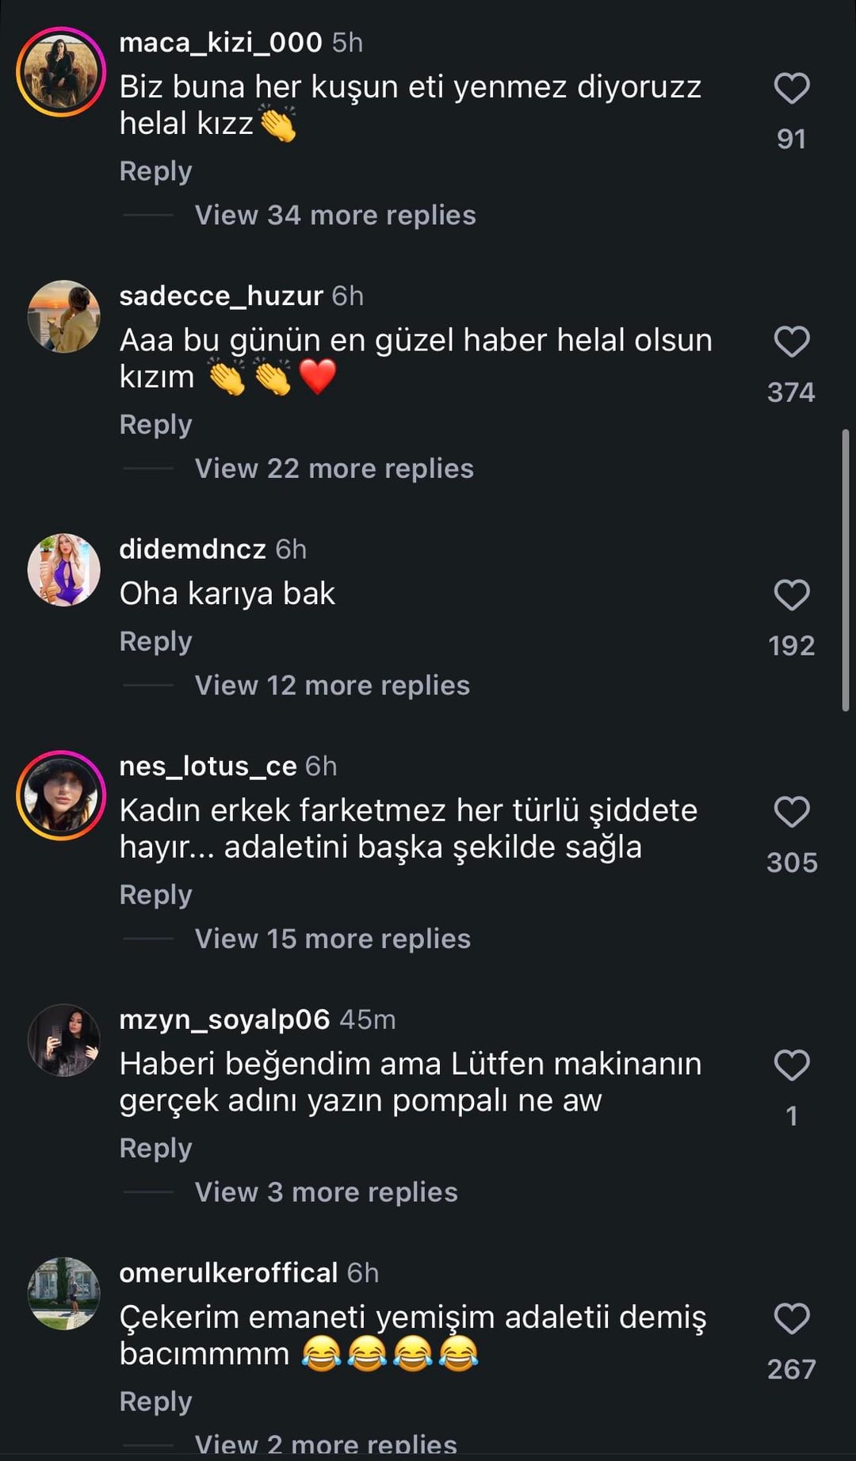Heart the nes_lotus_ce comment

point(791,813)
